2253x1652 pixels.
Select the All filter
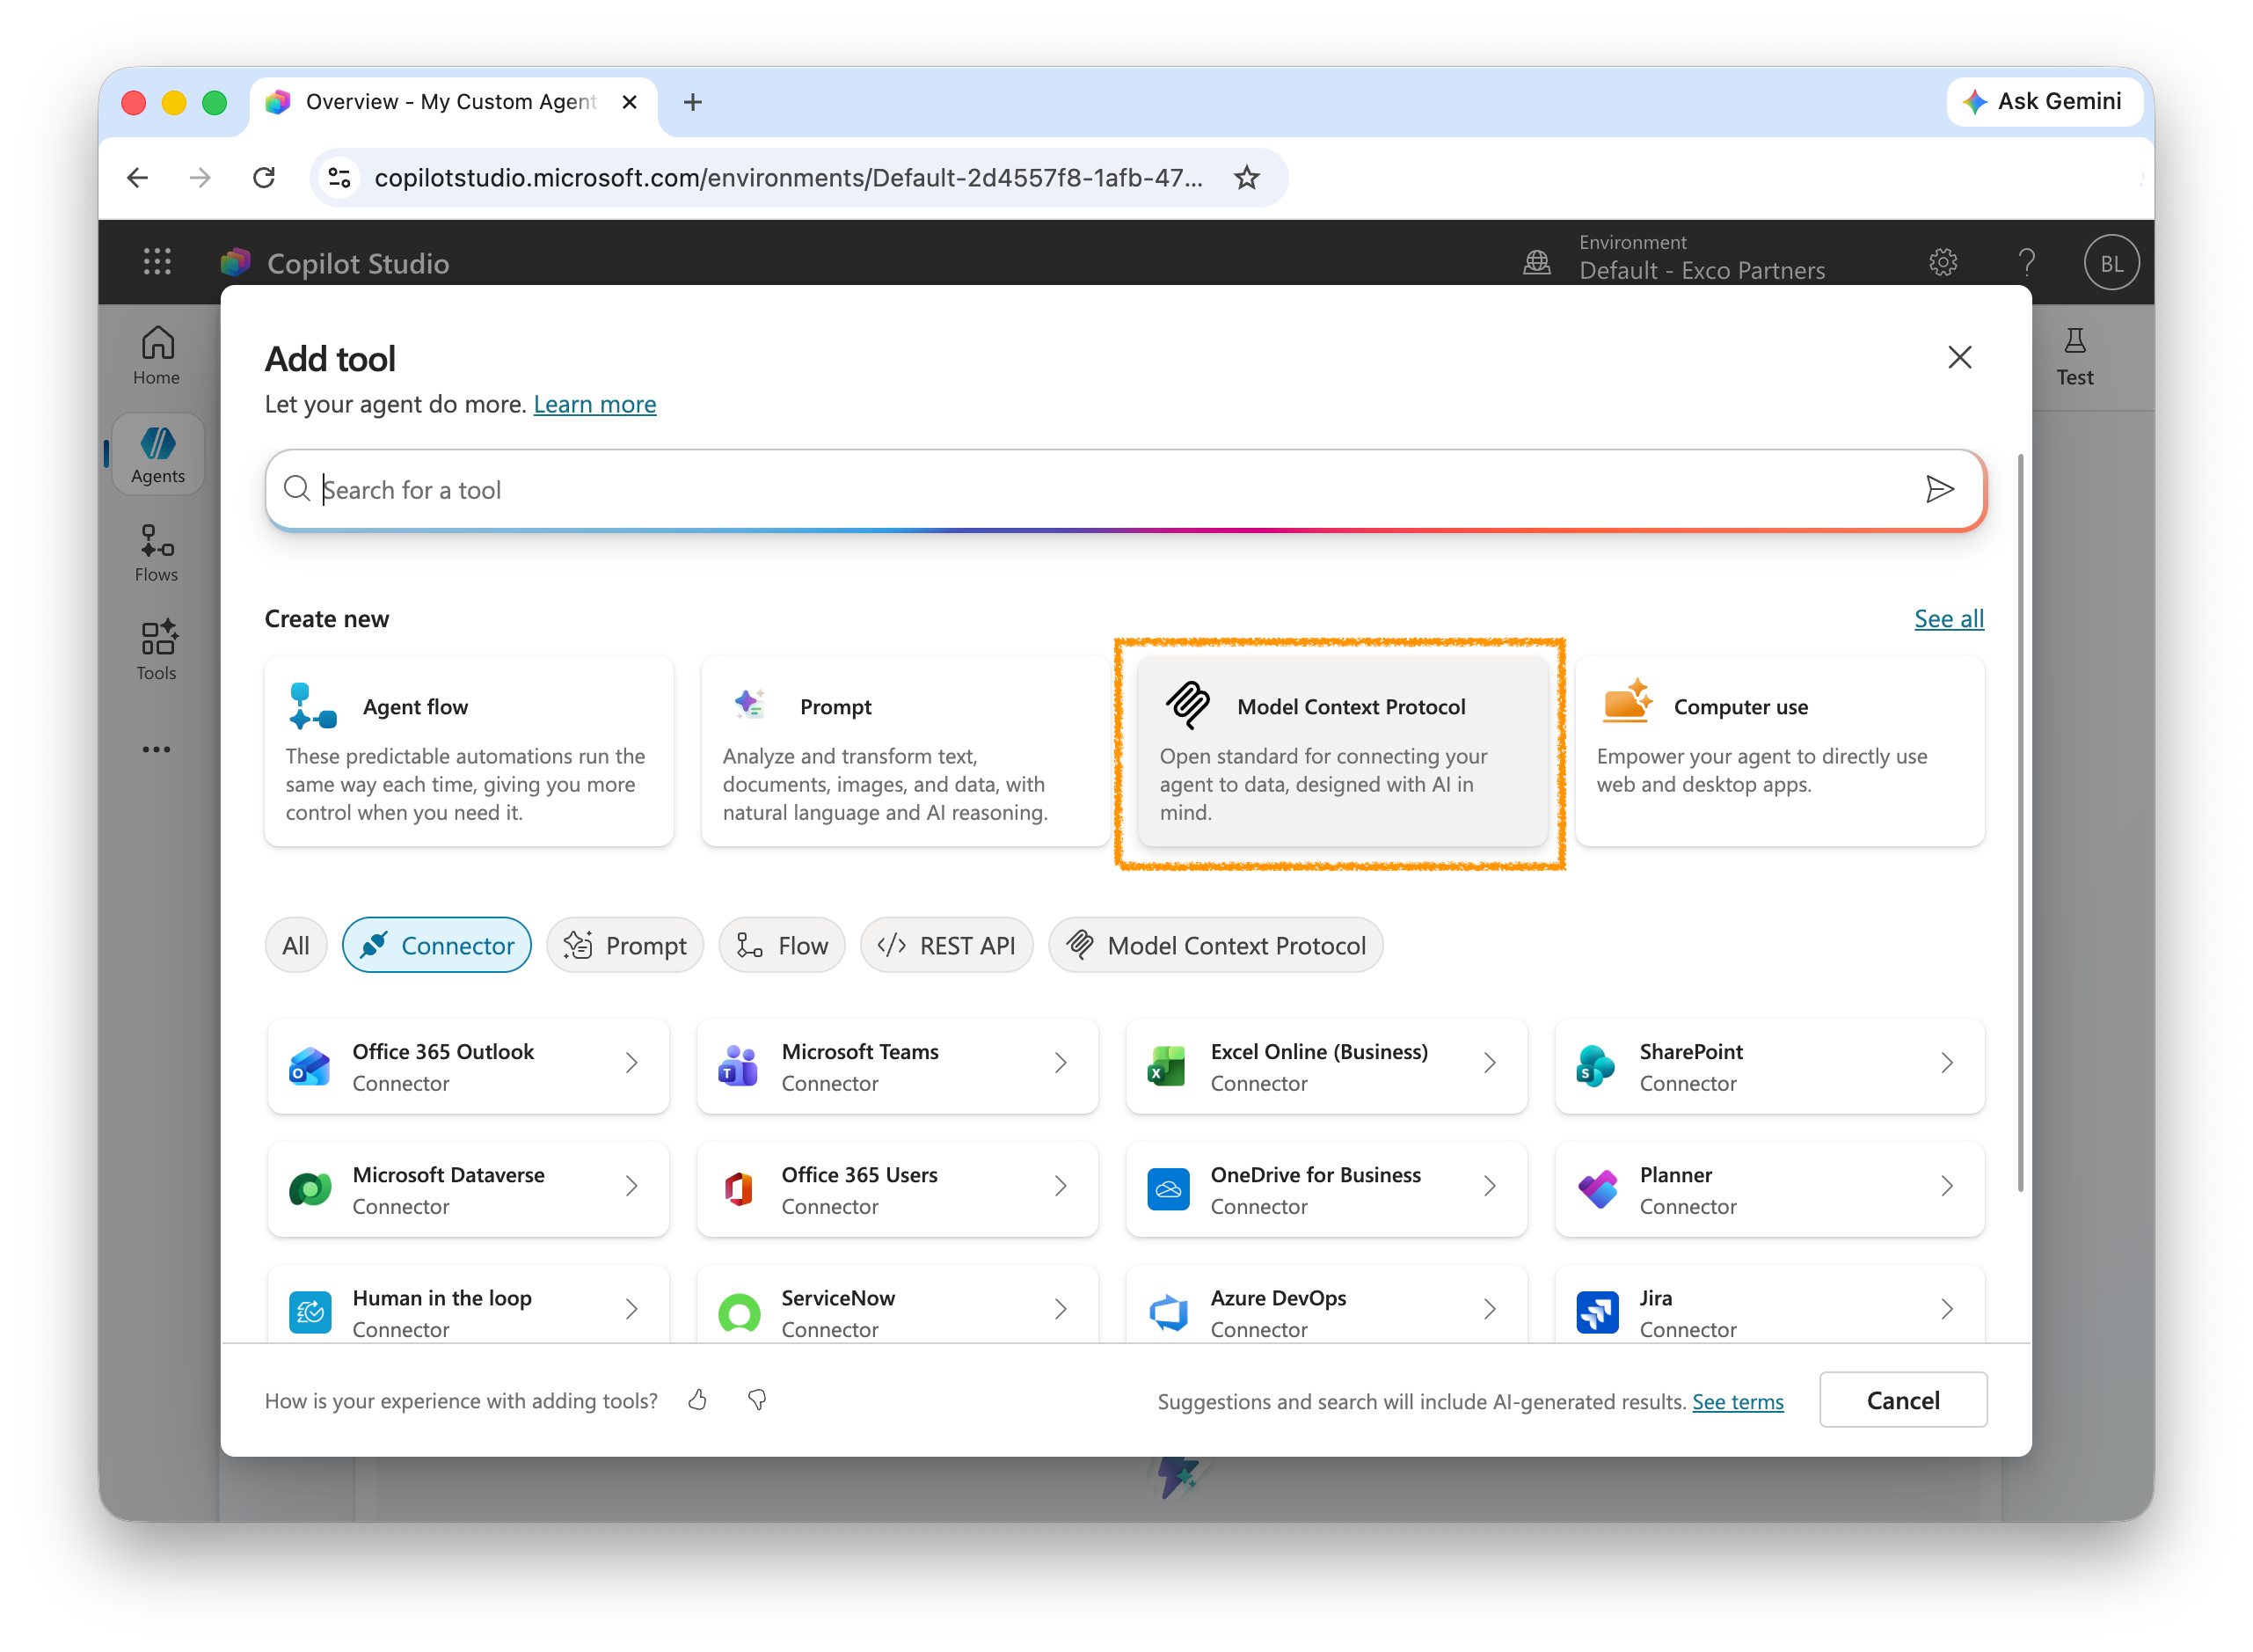coord(295,945)
